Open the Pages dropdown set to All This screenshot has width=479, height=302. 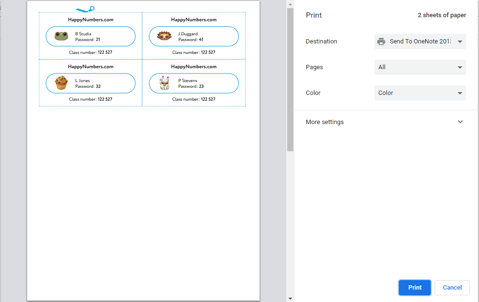click(420, 67)
